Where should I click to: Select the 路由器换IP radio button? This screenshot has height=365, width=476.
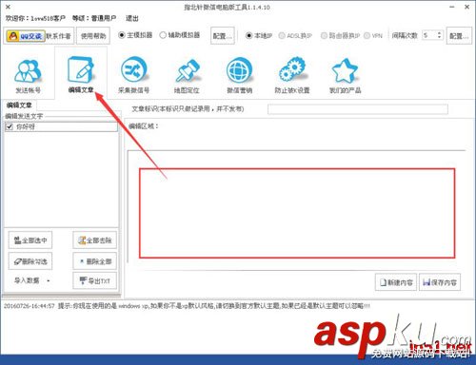[324, 35]
